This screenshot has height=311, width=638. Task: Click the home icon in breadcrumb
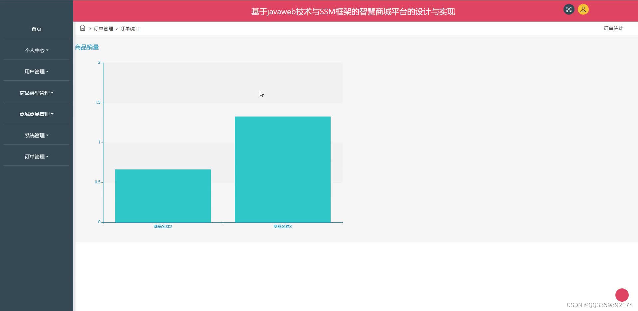point(82,28)
